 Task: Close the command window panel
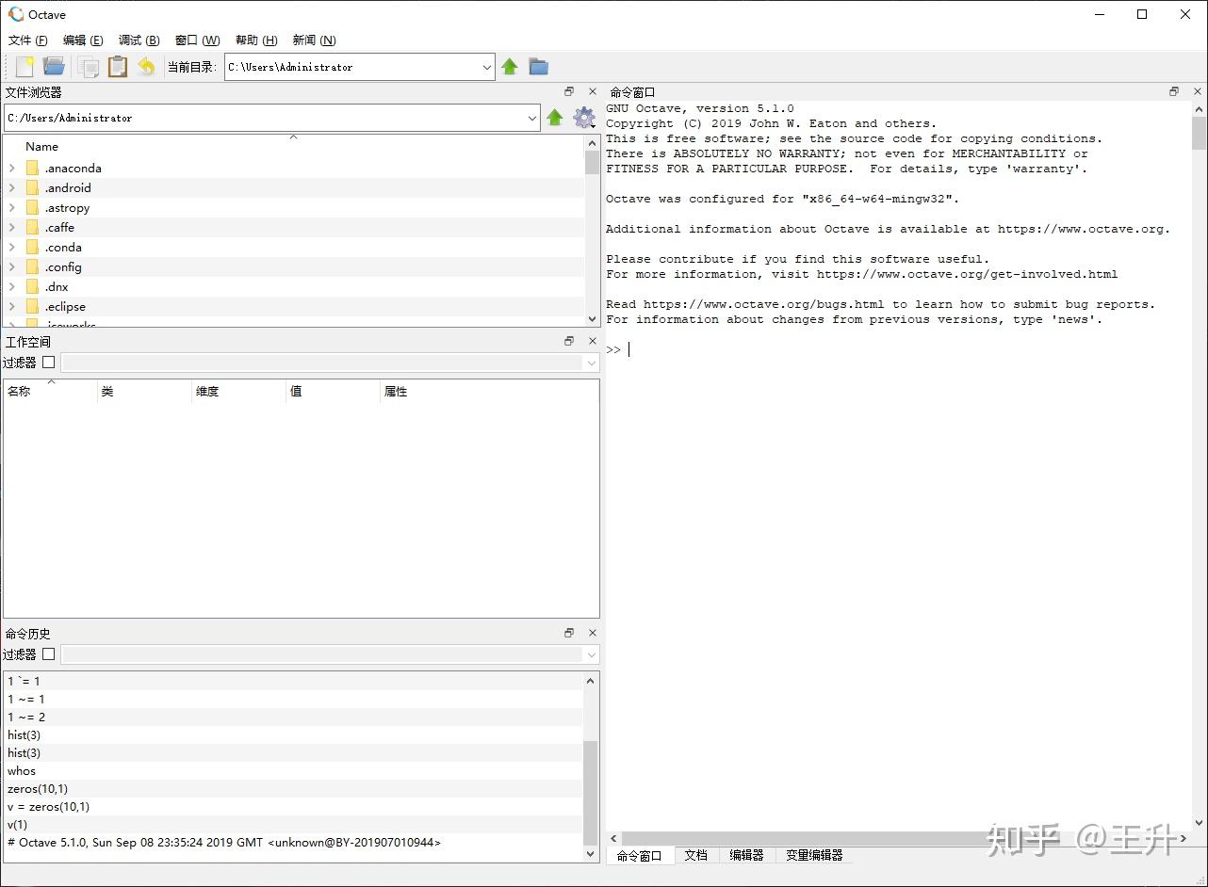1198,91
